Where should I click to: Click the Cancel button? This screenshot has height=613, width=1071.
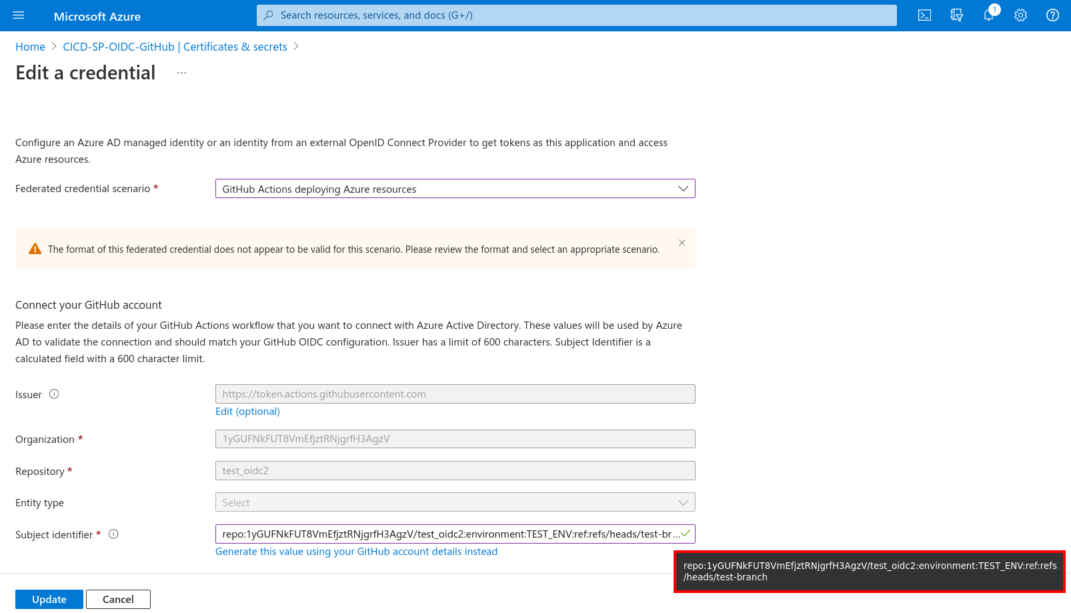click(118, 599)
